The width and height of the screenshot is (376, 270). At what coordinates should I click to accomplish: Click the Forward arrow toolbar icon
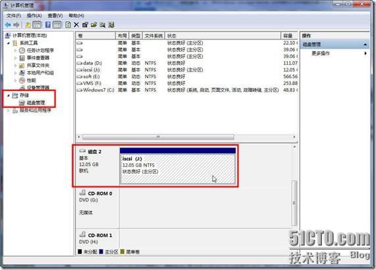[16, 25]
